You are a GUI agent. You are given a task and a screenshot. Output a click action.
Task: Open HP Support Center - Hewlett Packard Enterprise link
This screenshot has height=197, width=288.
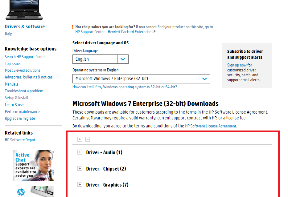point(113,32)
